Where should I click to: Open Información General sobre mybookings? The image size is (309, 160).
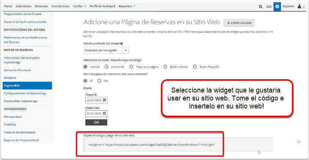pyautogui.click(x=22, y=60)
